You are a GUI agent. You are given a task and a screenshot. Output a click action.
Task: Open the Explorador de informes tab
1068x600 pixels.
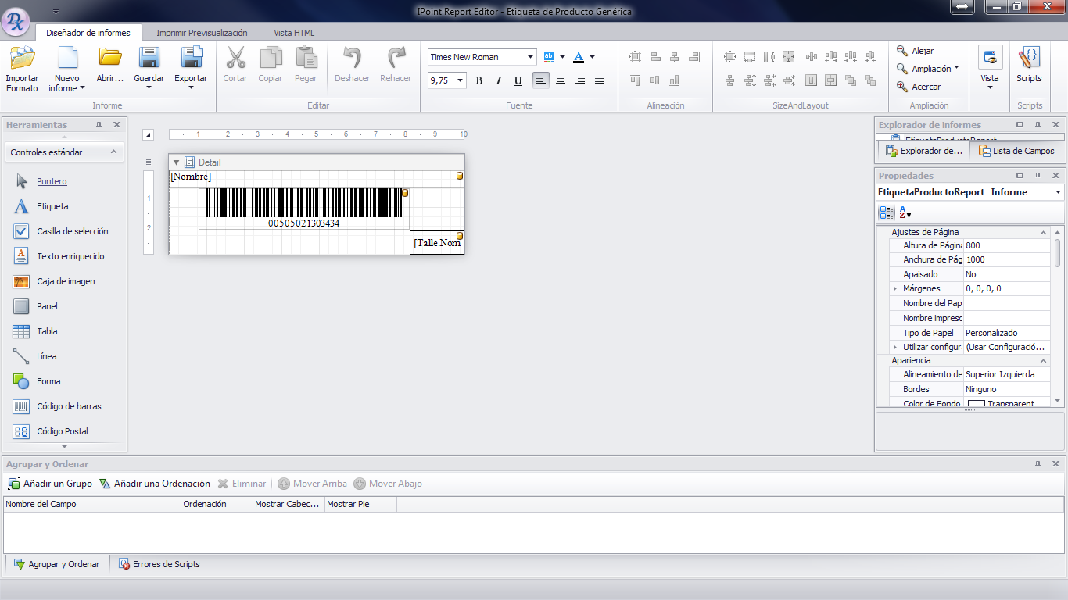924,151
